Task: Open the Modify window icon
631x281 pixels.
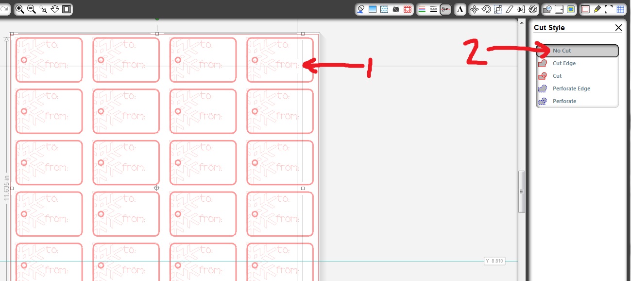Action: (x=547, y=9)
